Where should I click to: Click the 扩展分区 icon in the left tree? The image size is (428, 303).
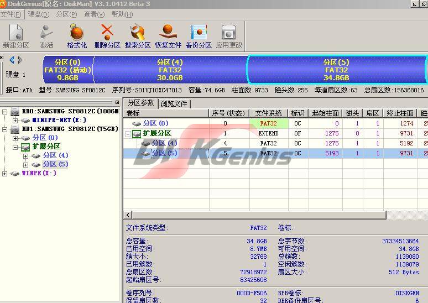(25, 147)
